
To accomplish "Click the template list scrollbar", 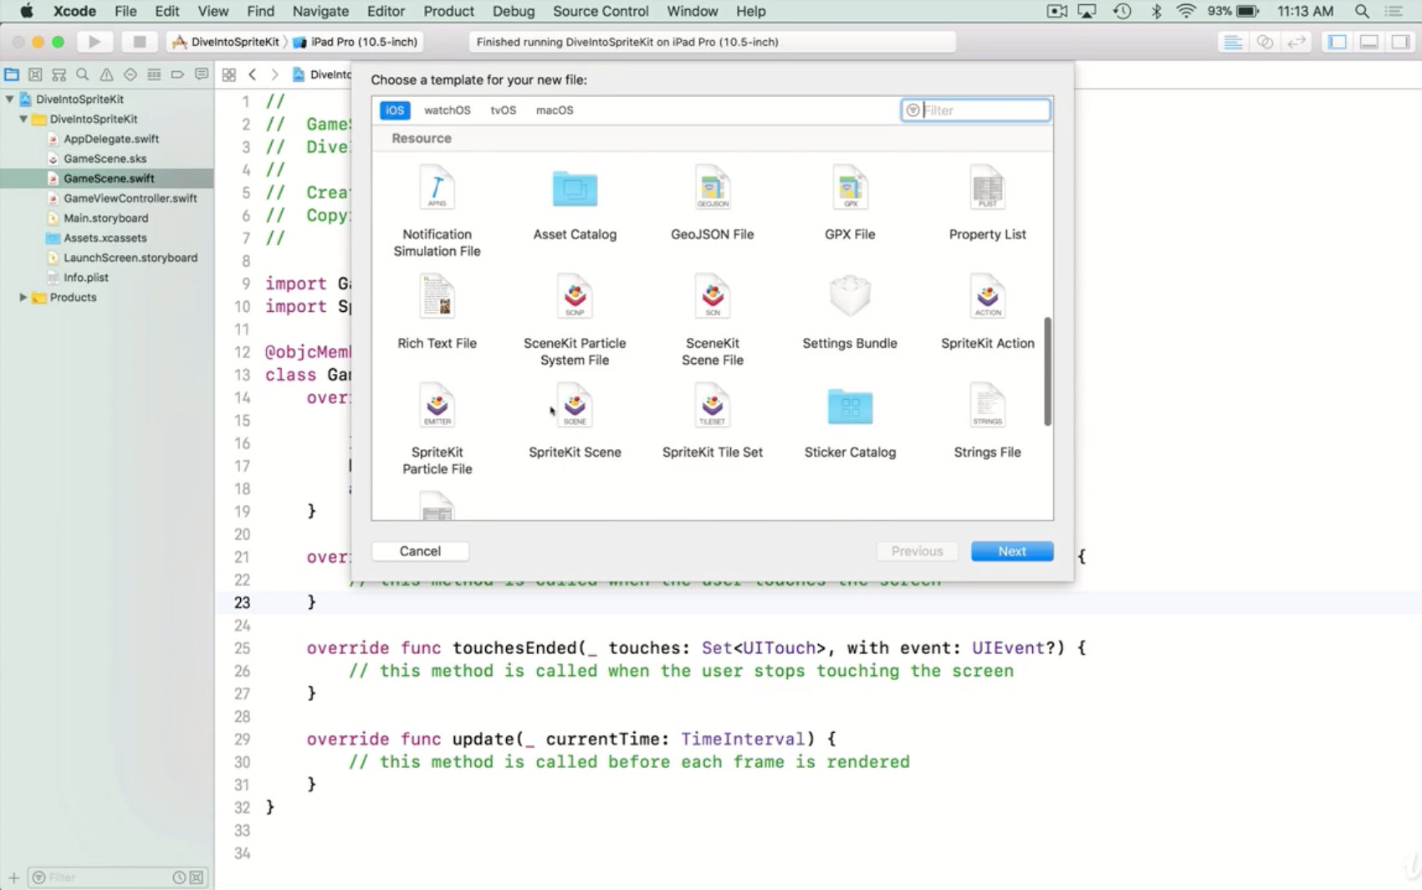I will point(1047,371).
